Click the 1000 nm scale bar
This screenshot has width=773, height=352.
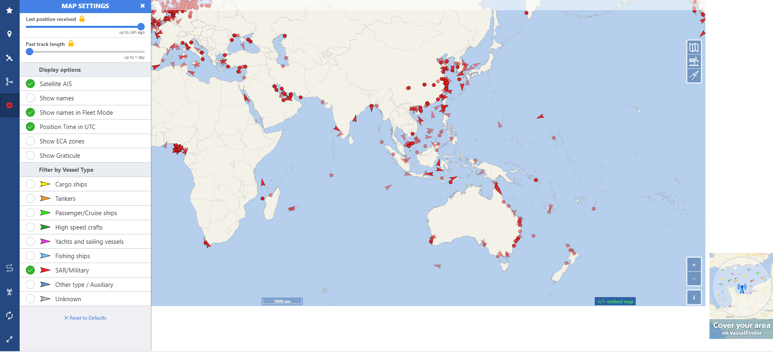(x=282, y=301)
